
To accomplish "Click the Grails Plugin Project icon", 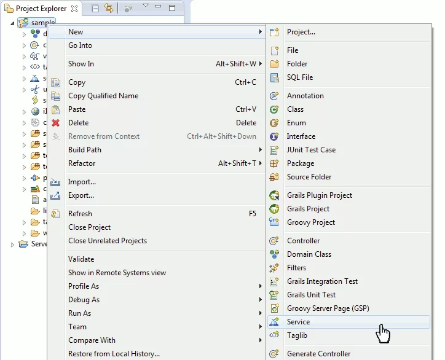I will click(x=274, y=195).
